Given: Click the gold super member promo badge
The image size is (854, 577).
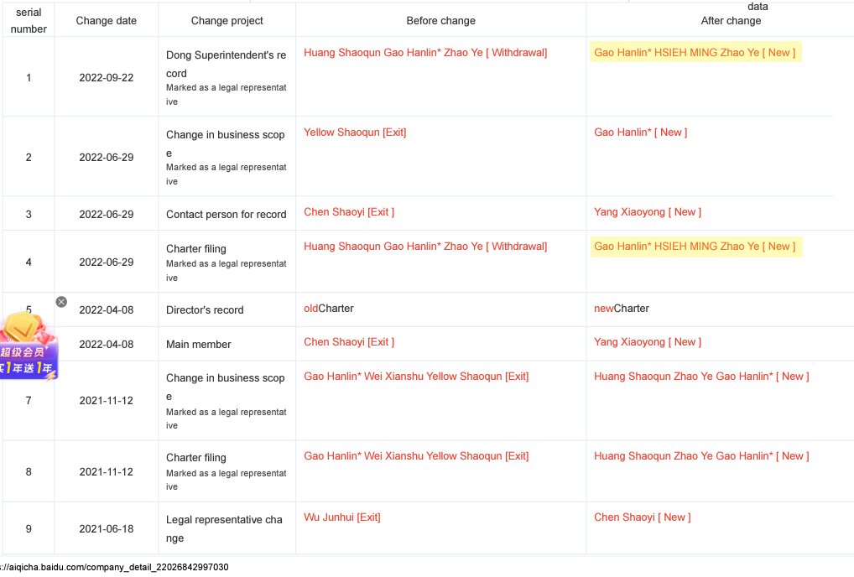Looking at the screenshot, I should [28, 346].
